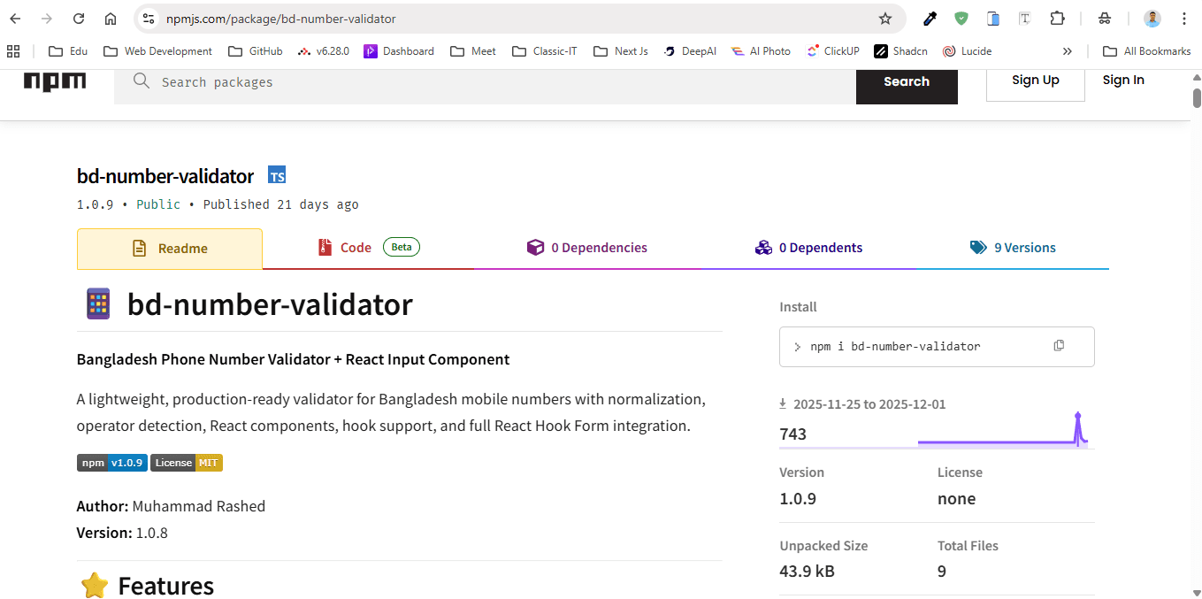
Task: Click the Published 21 days ago text
Action: (x=281, y=204)
